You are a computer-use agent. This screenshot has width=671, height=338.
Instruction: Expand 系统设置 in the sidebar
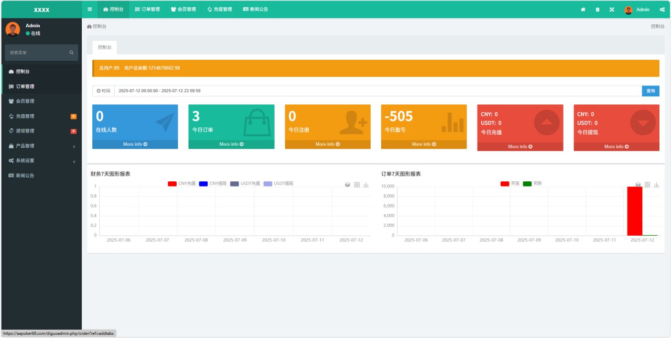pyautogui.click(x=41, y=160)
